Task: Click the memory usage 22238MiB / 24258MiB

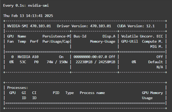Action: click(95, 62)
